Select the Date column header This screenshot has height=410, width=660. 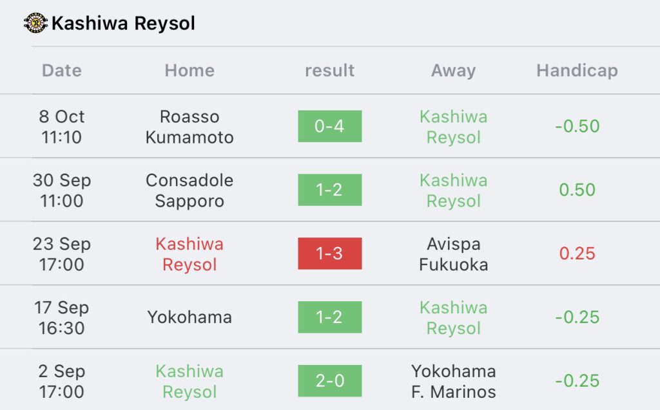61,70
